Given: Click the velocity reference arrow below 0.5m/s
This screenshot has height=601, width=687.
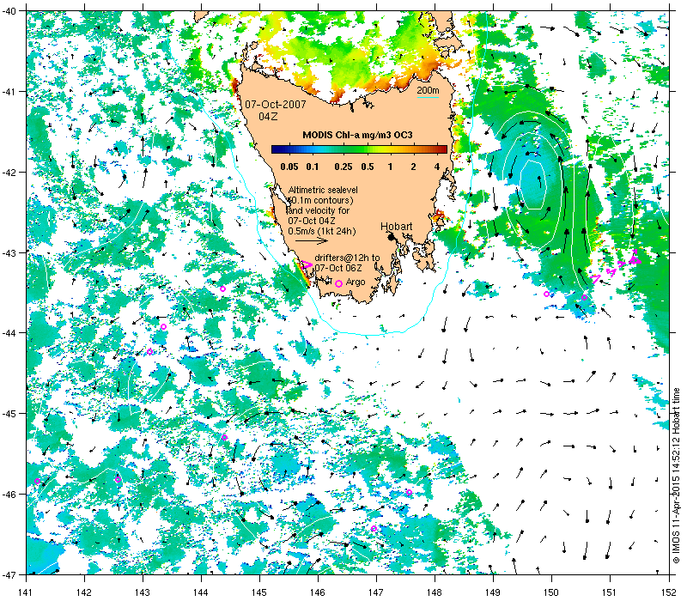Looking at the screenshot, I should 311,240.
